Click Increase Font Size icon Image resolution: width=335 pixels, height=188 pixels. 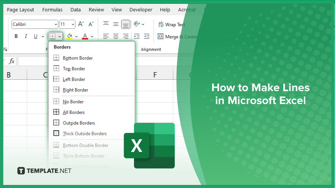pyautogui.click(x=81, y=24)
